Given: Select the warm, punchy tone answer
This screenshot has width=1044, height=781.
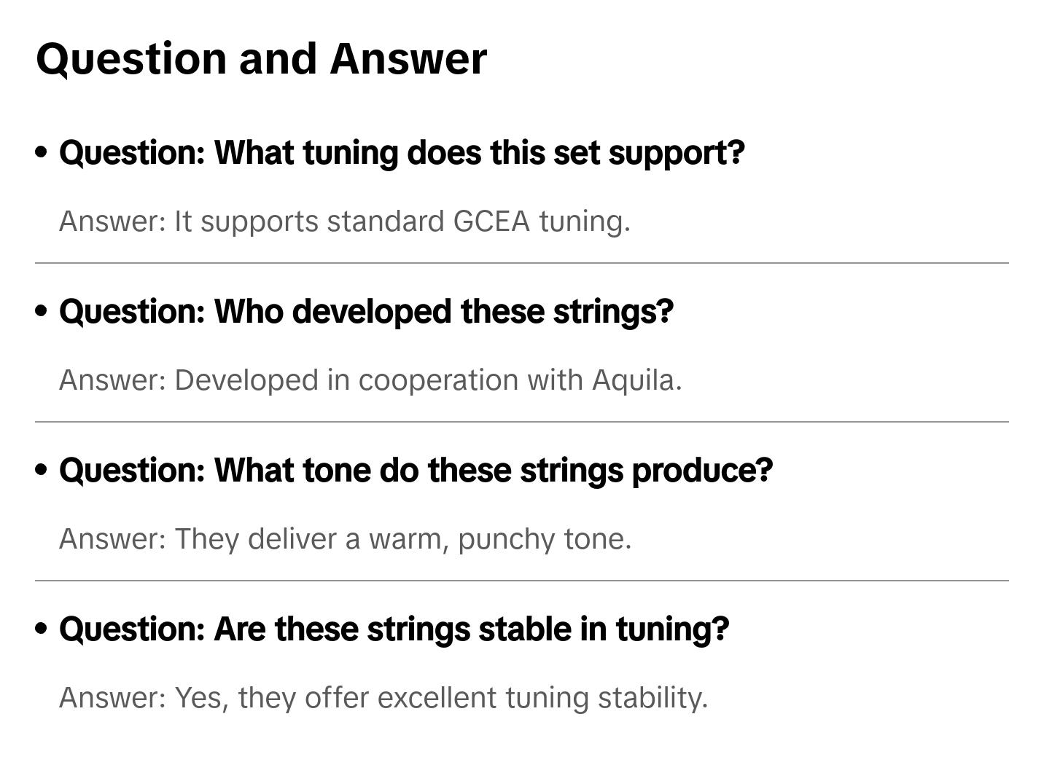Looking at the screenshot, I should (345, 539).
